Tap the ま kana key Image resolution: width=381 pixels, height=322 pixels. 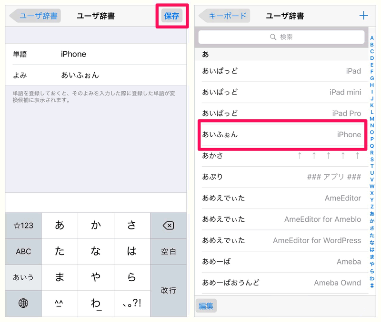click(60, 277)
